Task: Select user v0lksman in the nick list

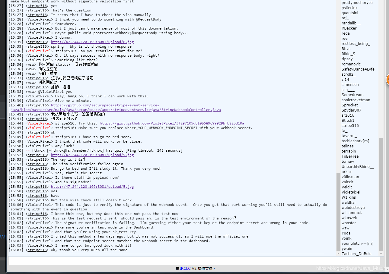Action: point(350,177)
